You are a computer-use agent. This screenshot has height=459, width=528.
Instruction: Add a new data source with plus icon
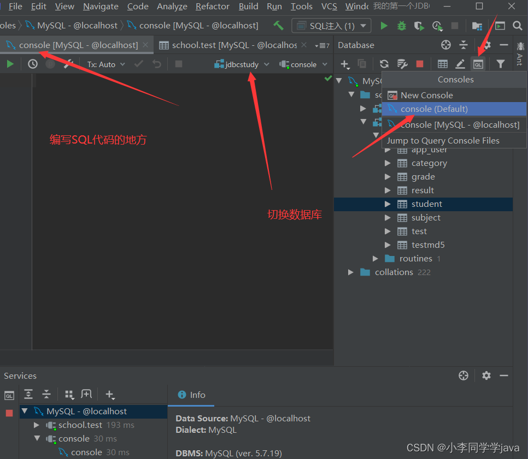(x=345, y=64)
